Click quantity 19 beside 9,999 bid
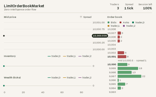 click(140, 68)
